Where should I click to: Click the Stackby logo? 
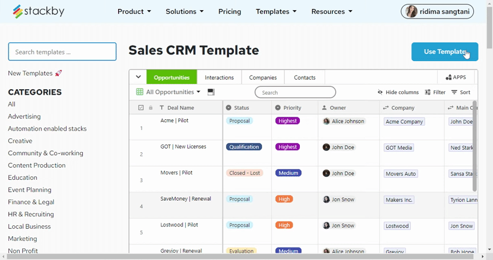(x=38, y=11)
